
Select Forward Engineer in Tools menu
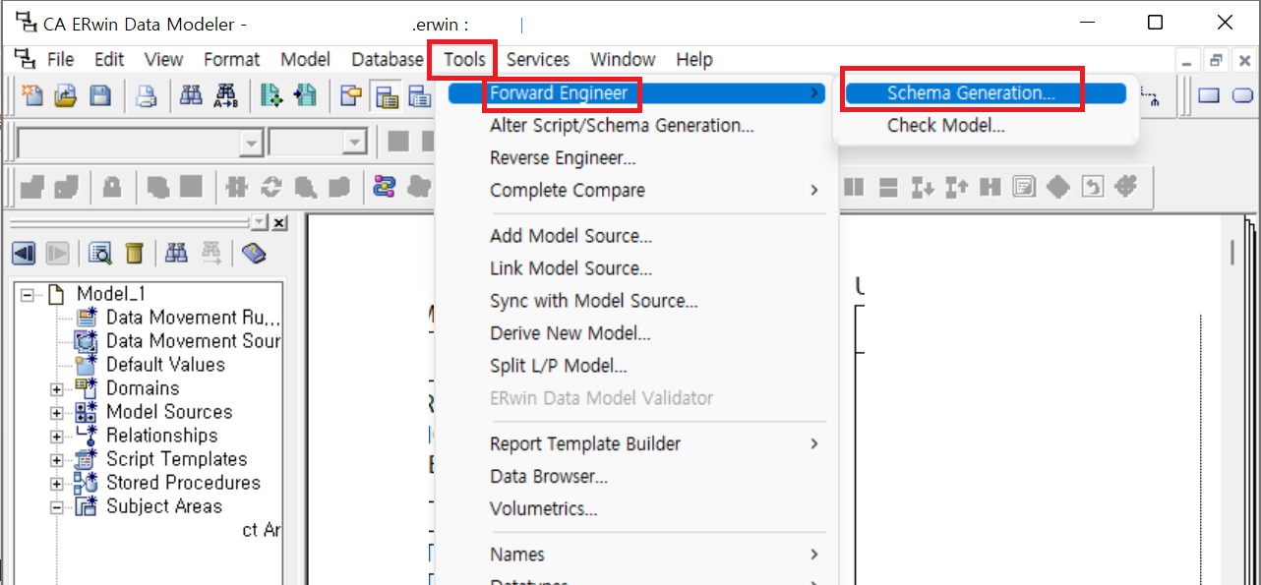[636, 93]
